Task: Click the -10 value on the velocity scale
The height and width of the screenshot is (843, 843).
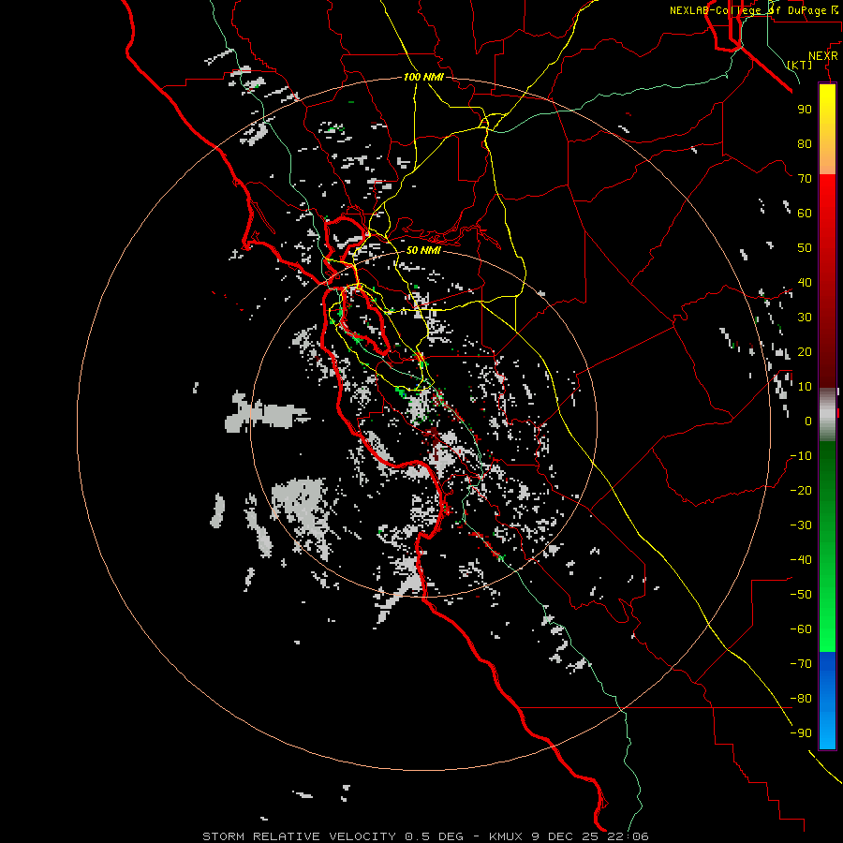Action: click(801, 456)
